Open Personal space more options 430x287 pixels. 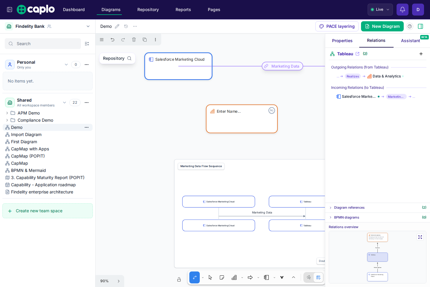click(87, 64)
